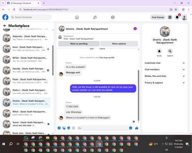The width and height of the screenshot is (192, 153).
Task: Open the emoji picker in message box
Action: (131, 128)
